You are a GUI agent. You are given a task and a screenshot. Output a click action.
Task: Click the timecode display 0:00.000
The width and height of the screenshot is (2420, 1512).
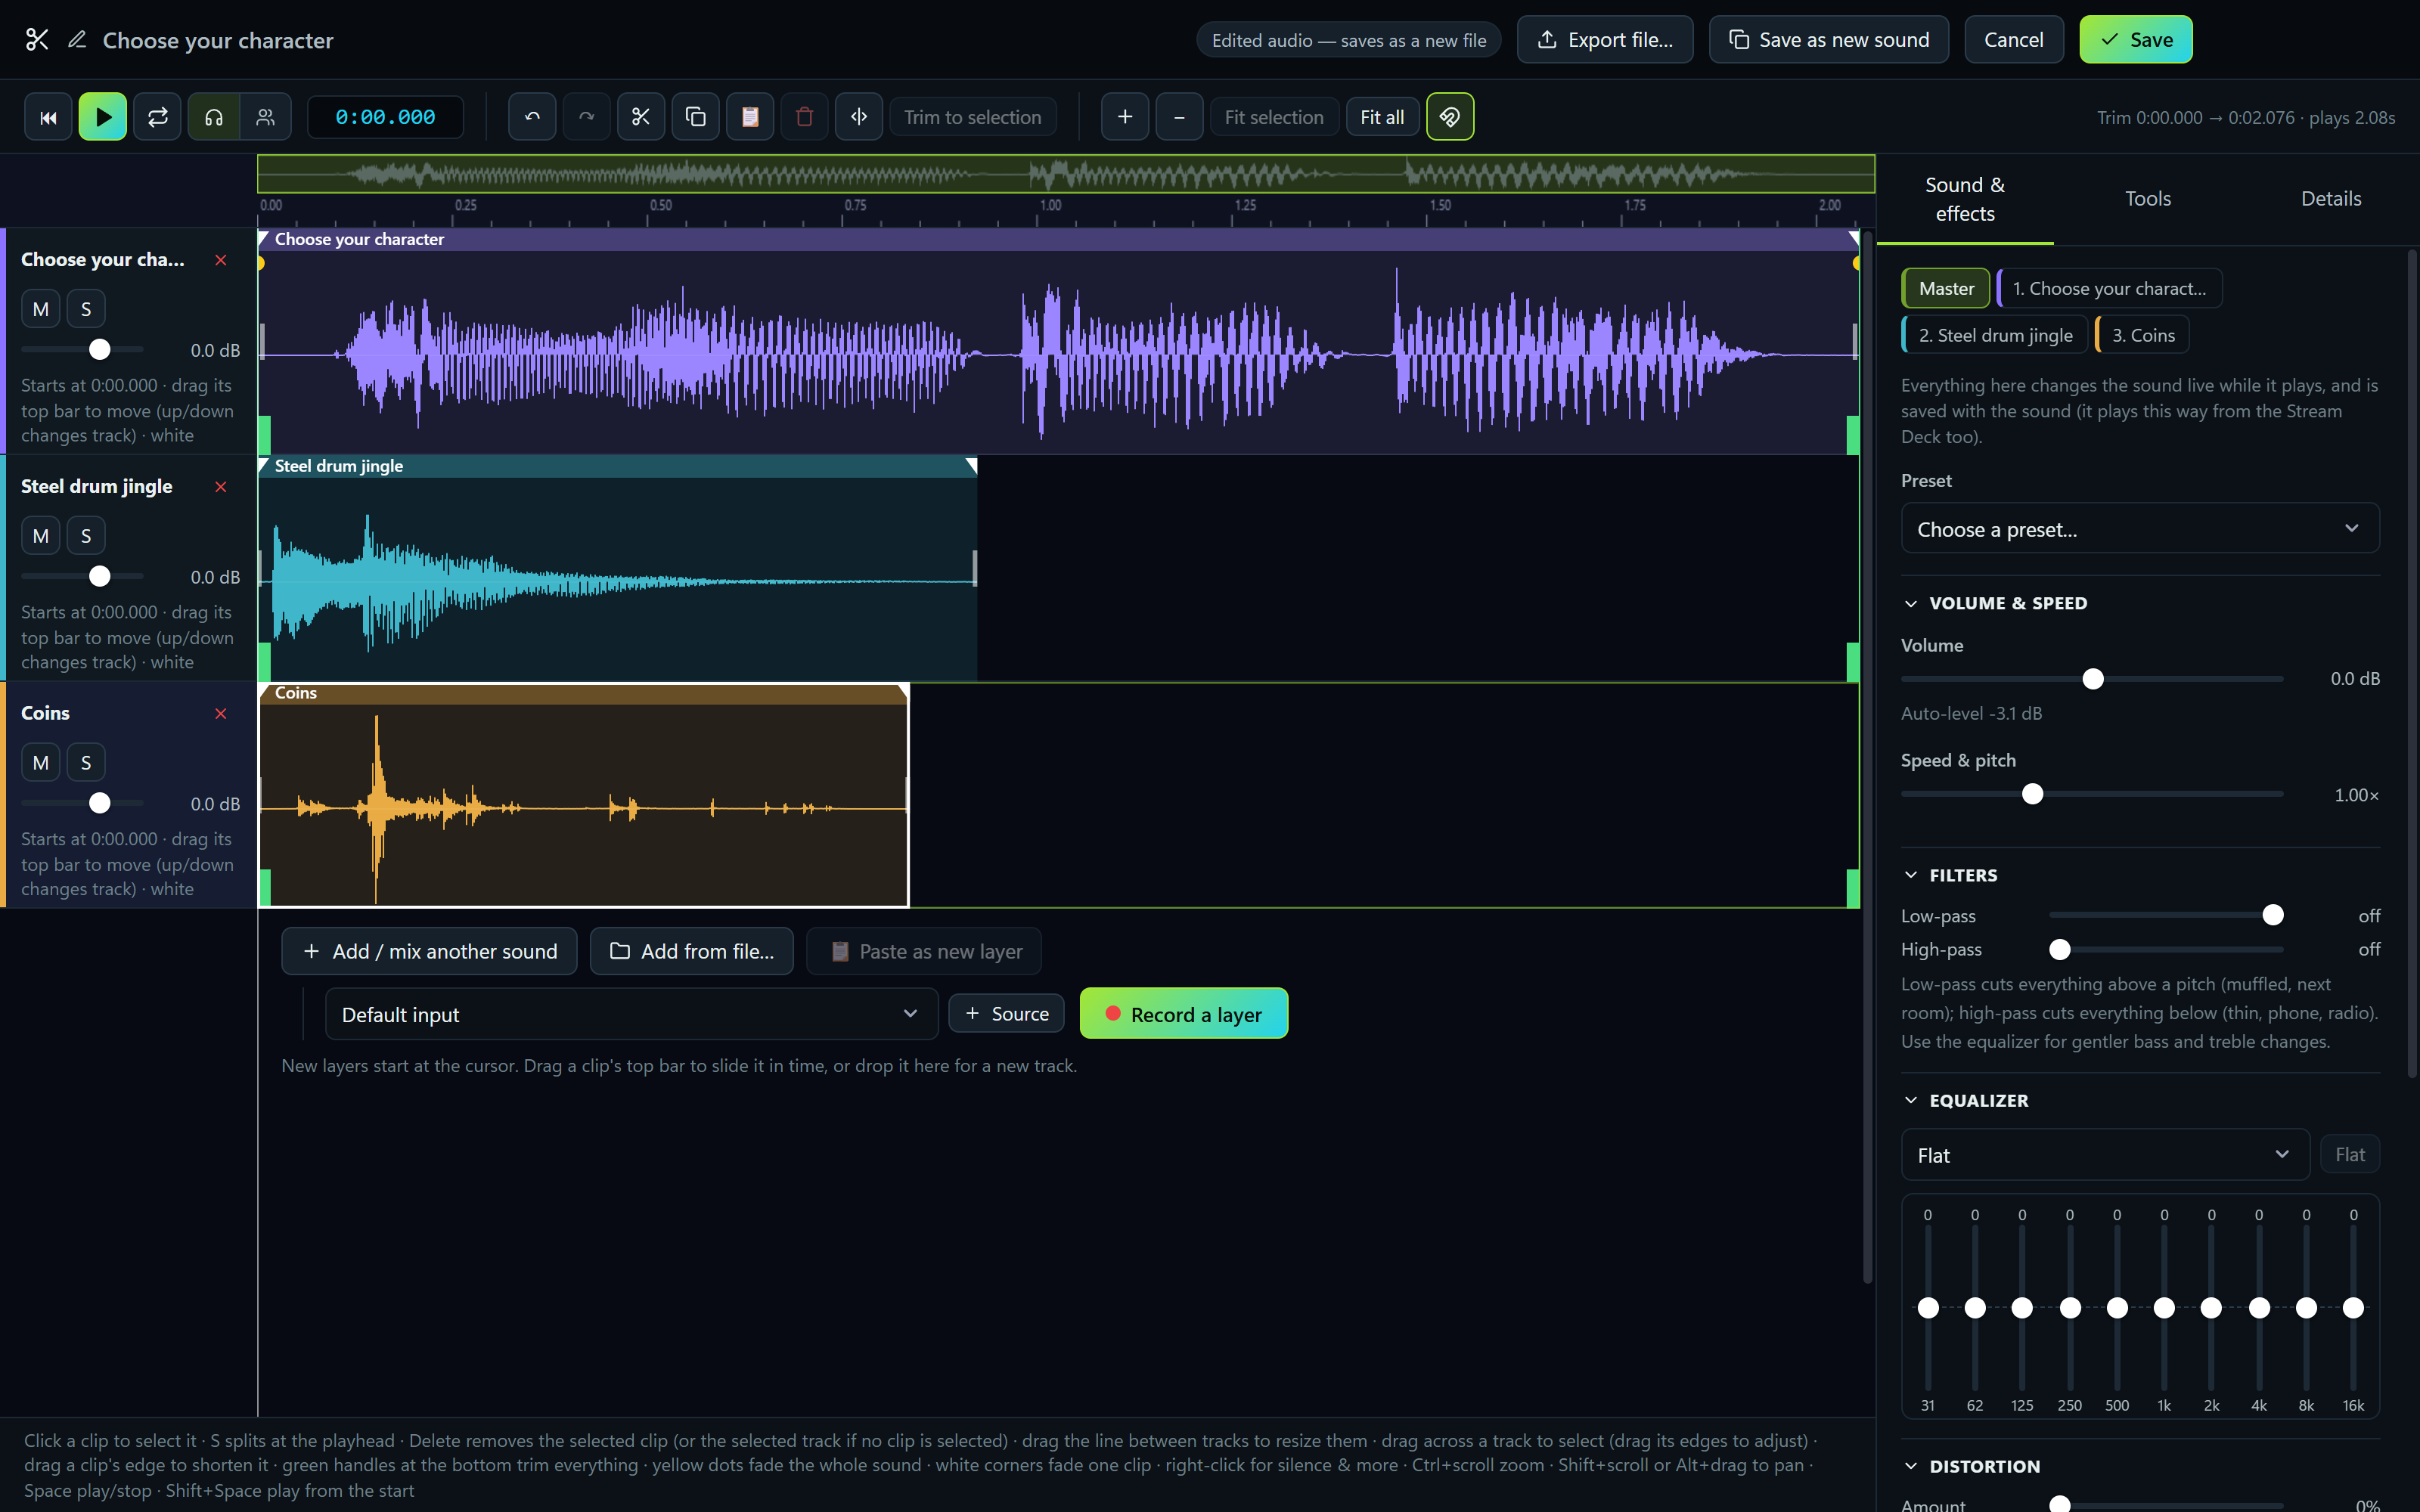[x=385, y=117]
